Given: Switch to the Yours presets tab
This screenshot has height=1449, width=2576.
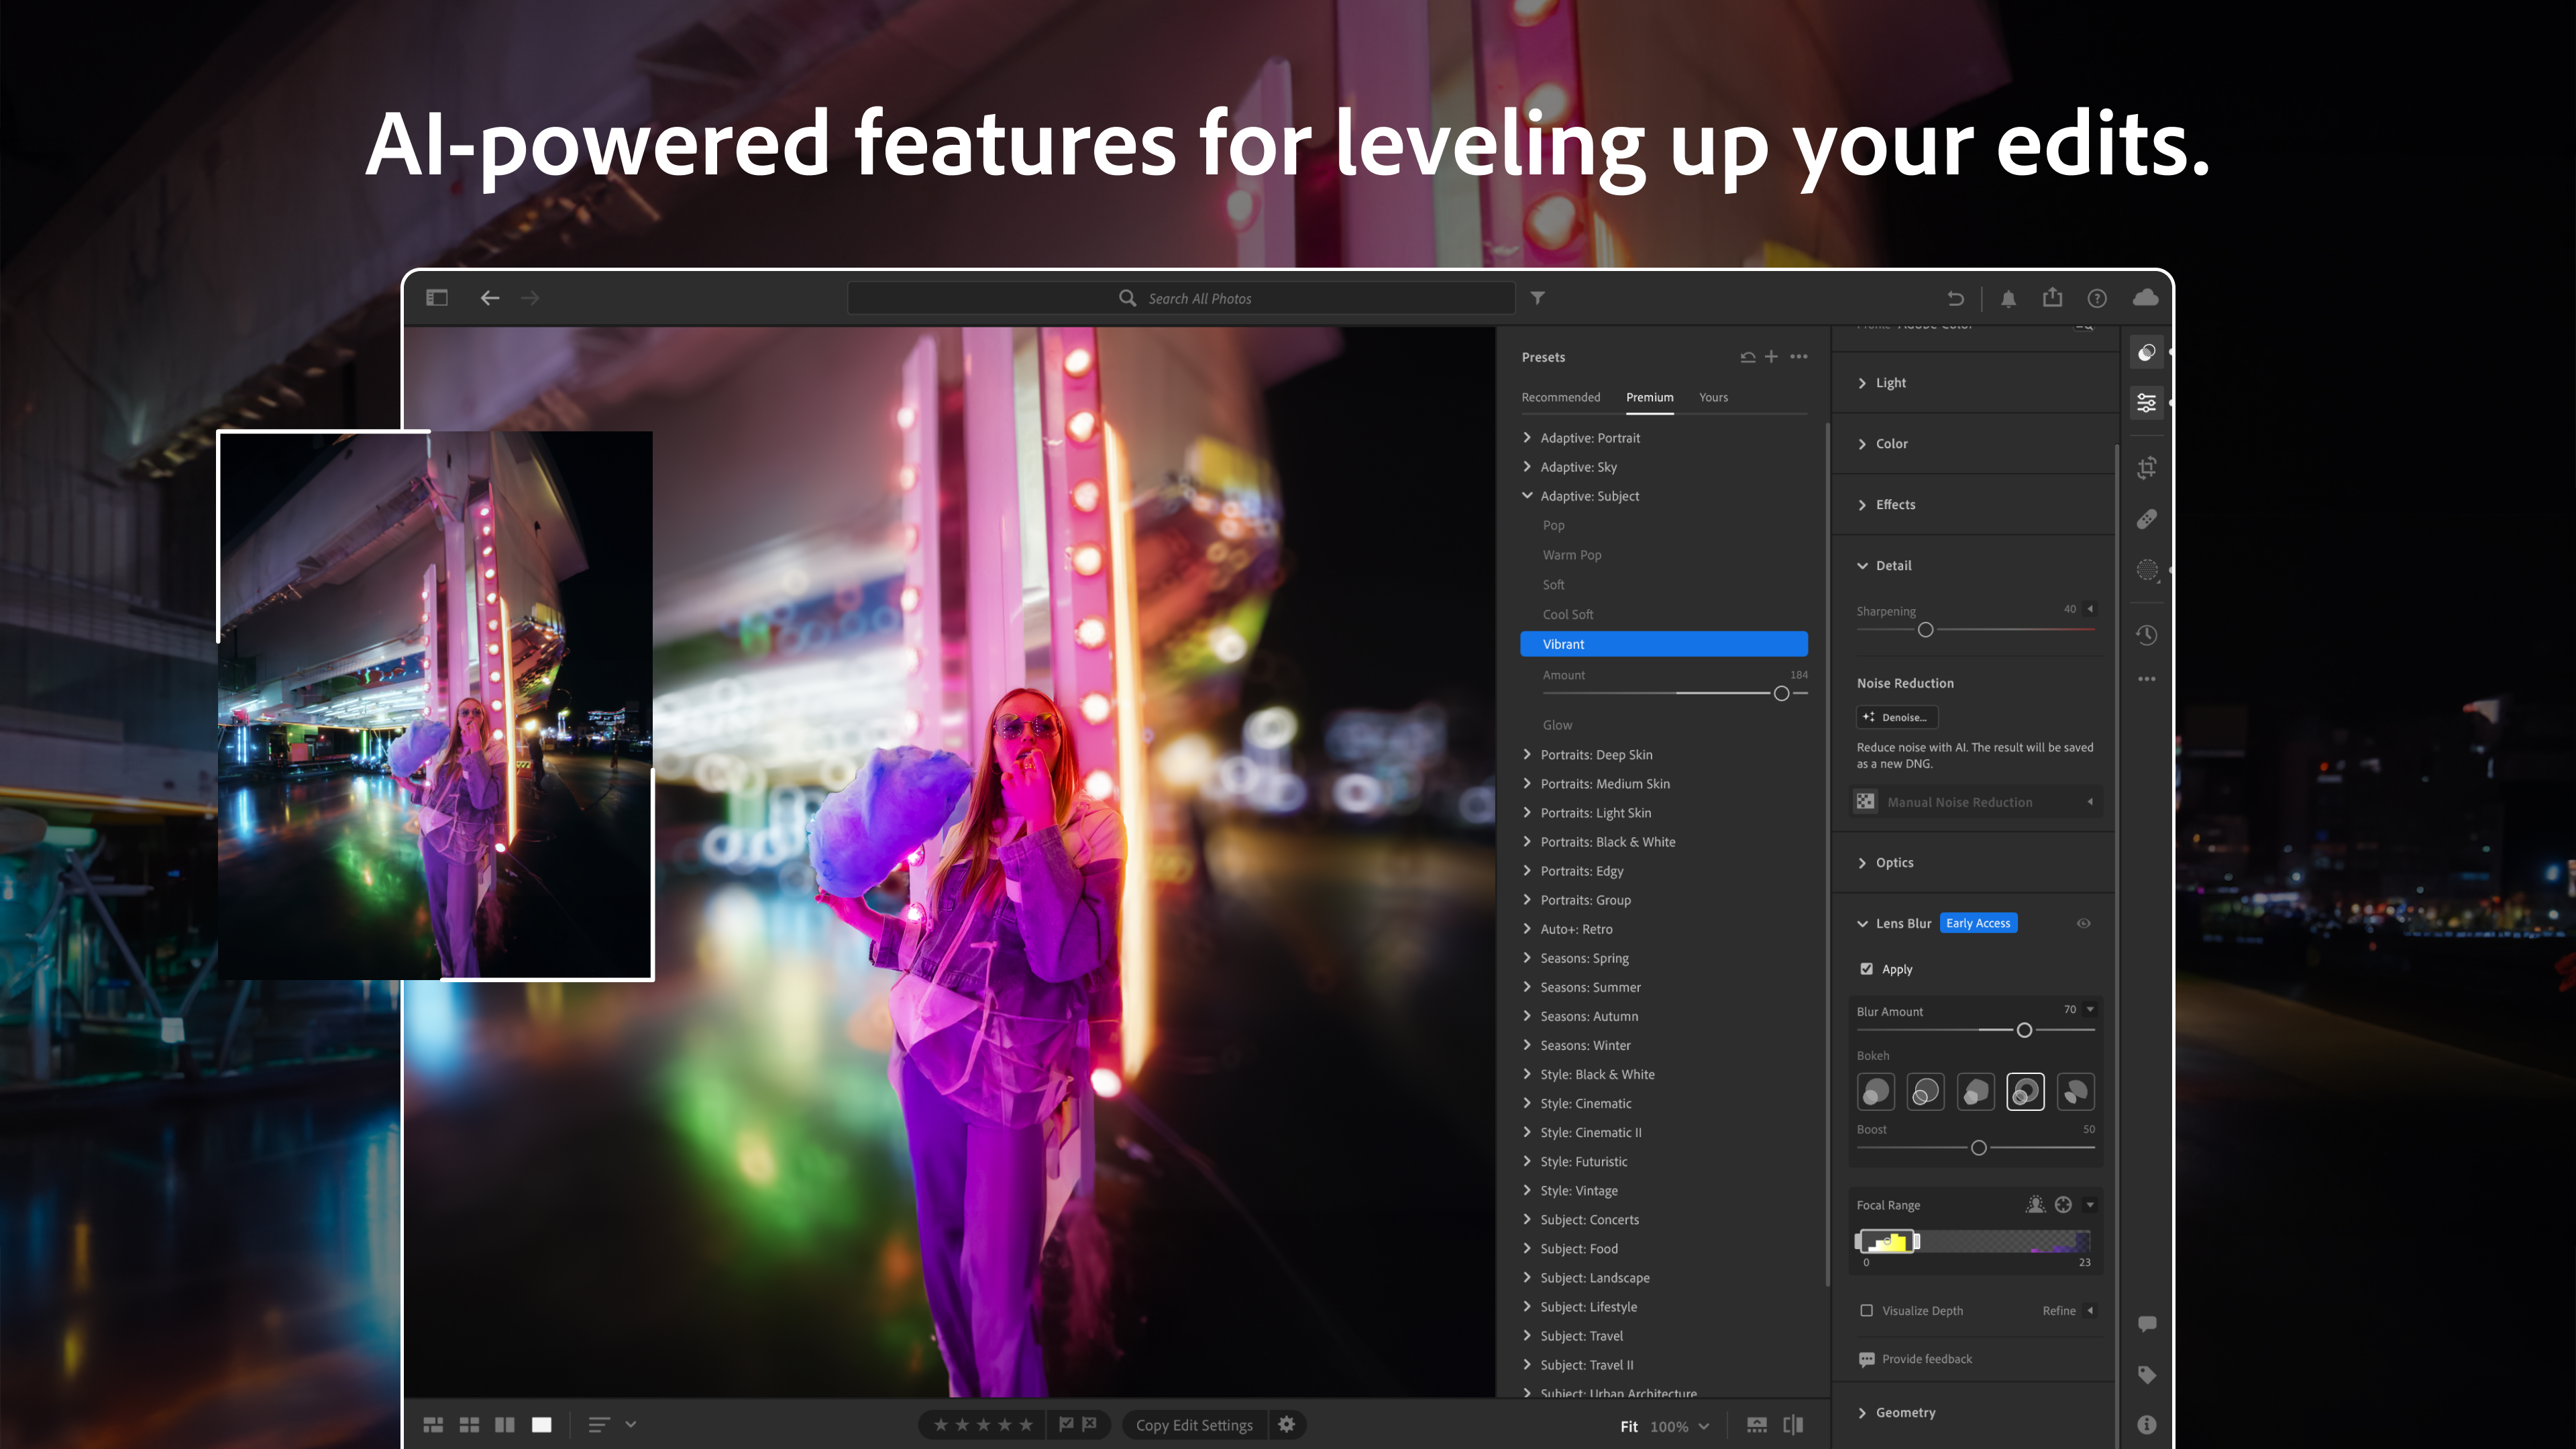Looking at the screenshot, I should (x=1713, y=397).
